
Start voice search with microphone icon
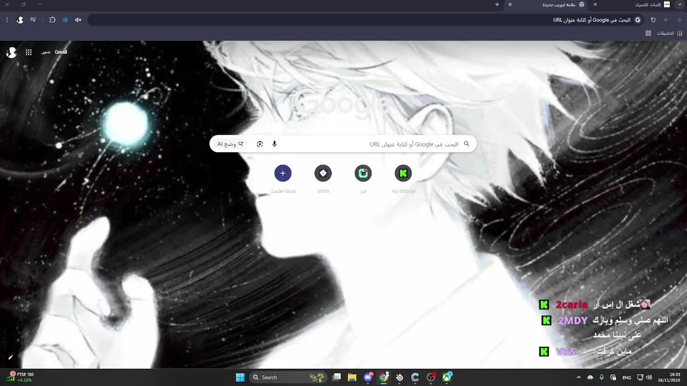274,144
